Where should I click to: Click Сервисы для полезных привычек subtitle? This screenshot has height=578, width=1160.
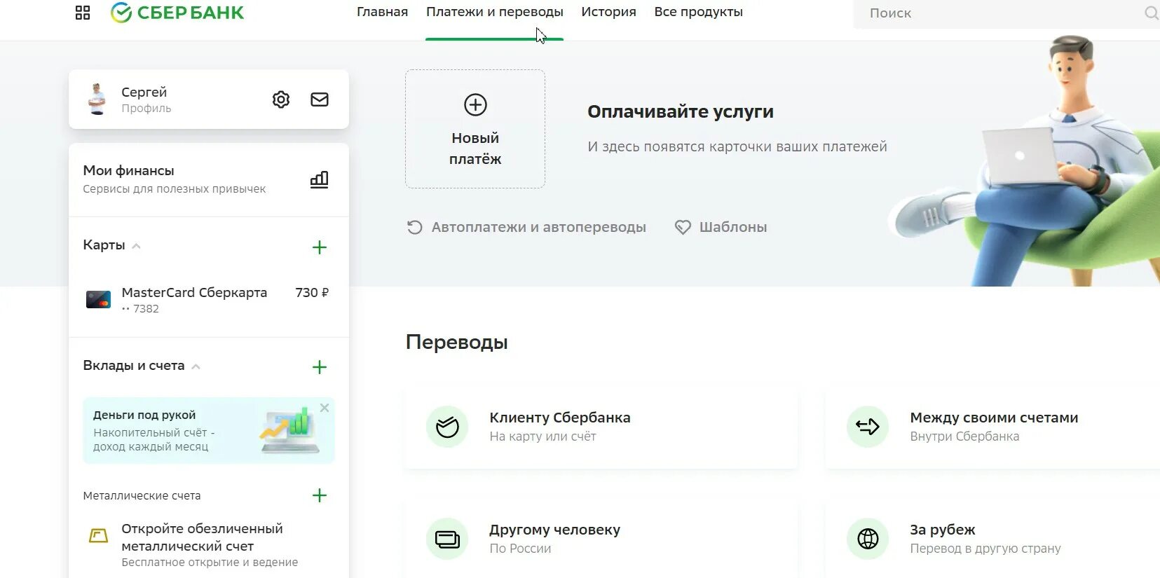point(175,189)
